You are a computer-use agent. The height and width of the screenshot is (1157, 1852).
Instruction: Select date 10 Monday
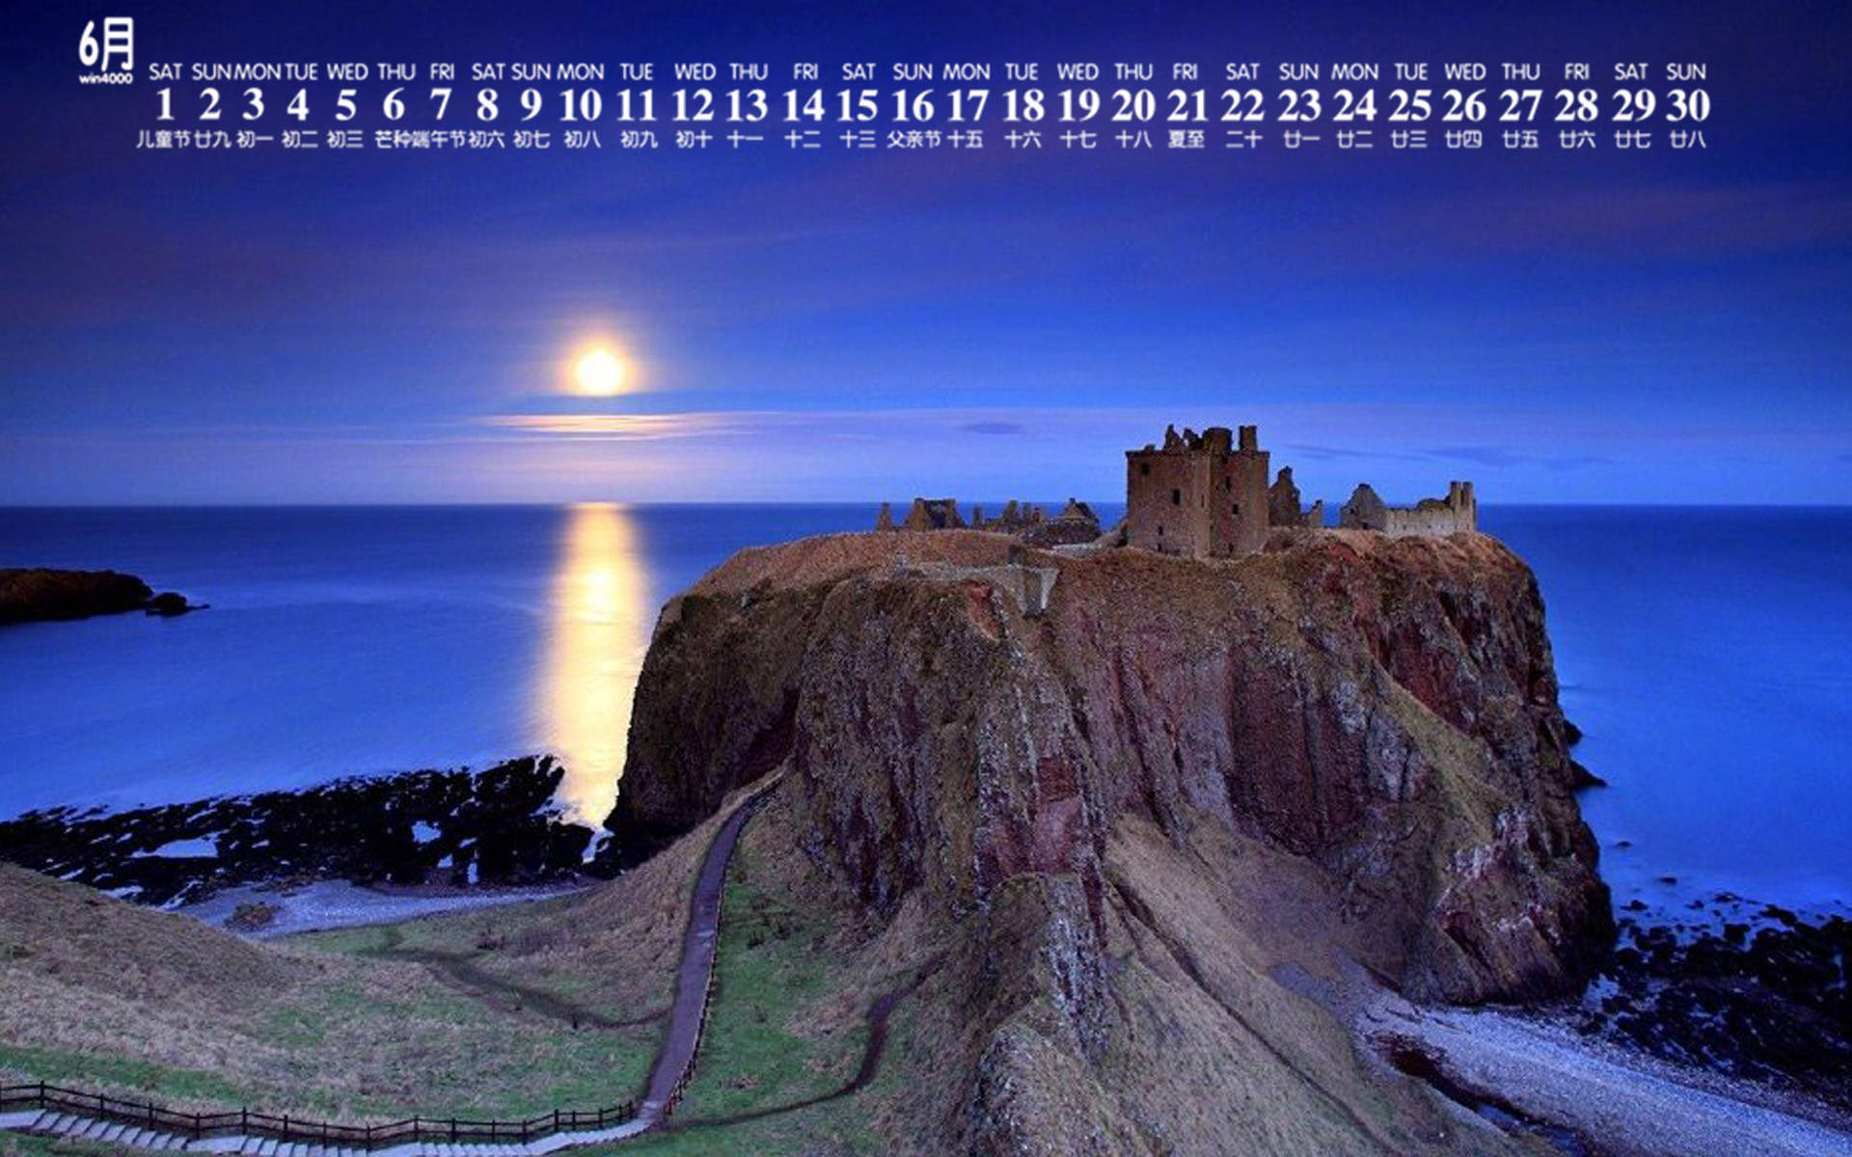point(580,104)
